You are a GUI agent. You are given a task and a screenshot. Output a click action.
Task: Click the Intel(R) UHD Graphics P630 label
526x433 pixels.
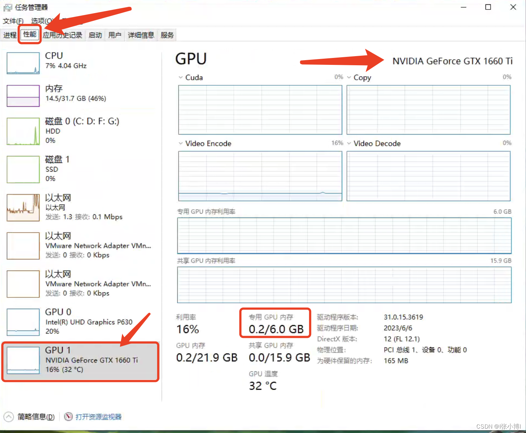(x=89, y=322)
